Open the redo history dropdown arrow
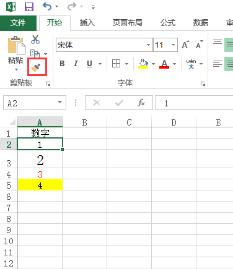This screenshot has height=269, width=233. (x=81, y=7)
